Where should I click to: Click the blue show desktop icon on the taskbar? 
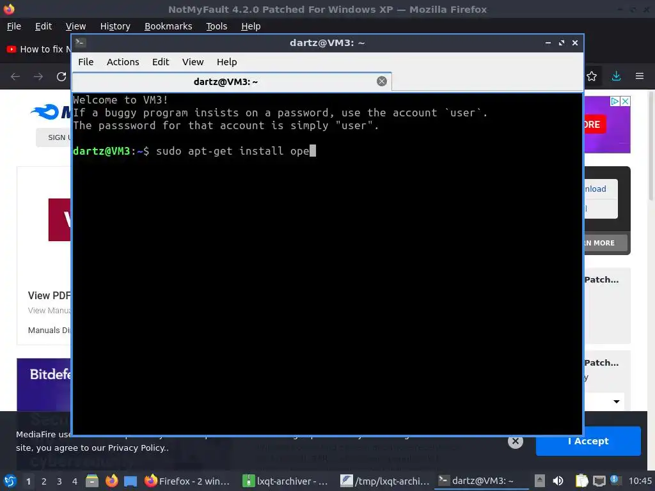130,481
